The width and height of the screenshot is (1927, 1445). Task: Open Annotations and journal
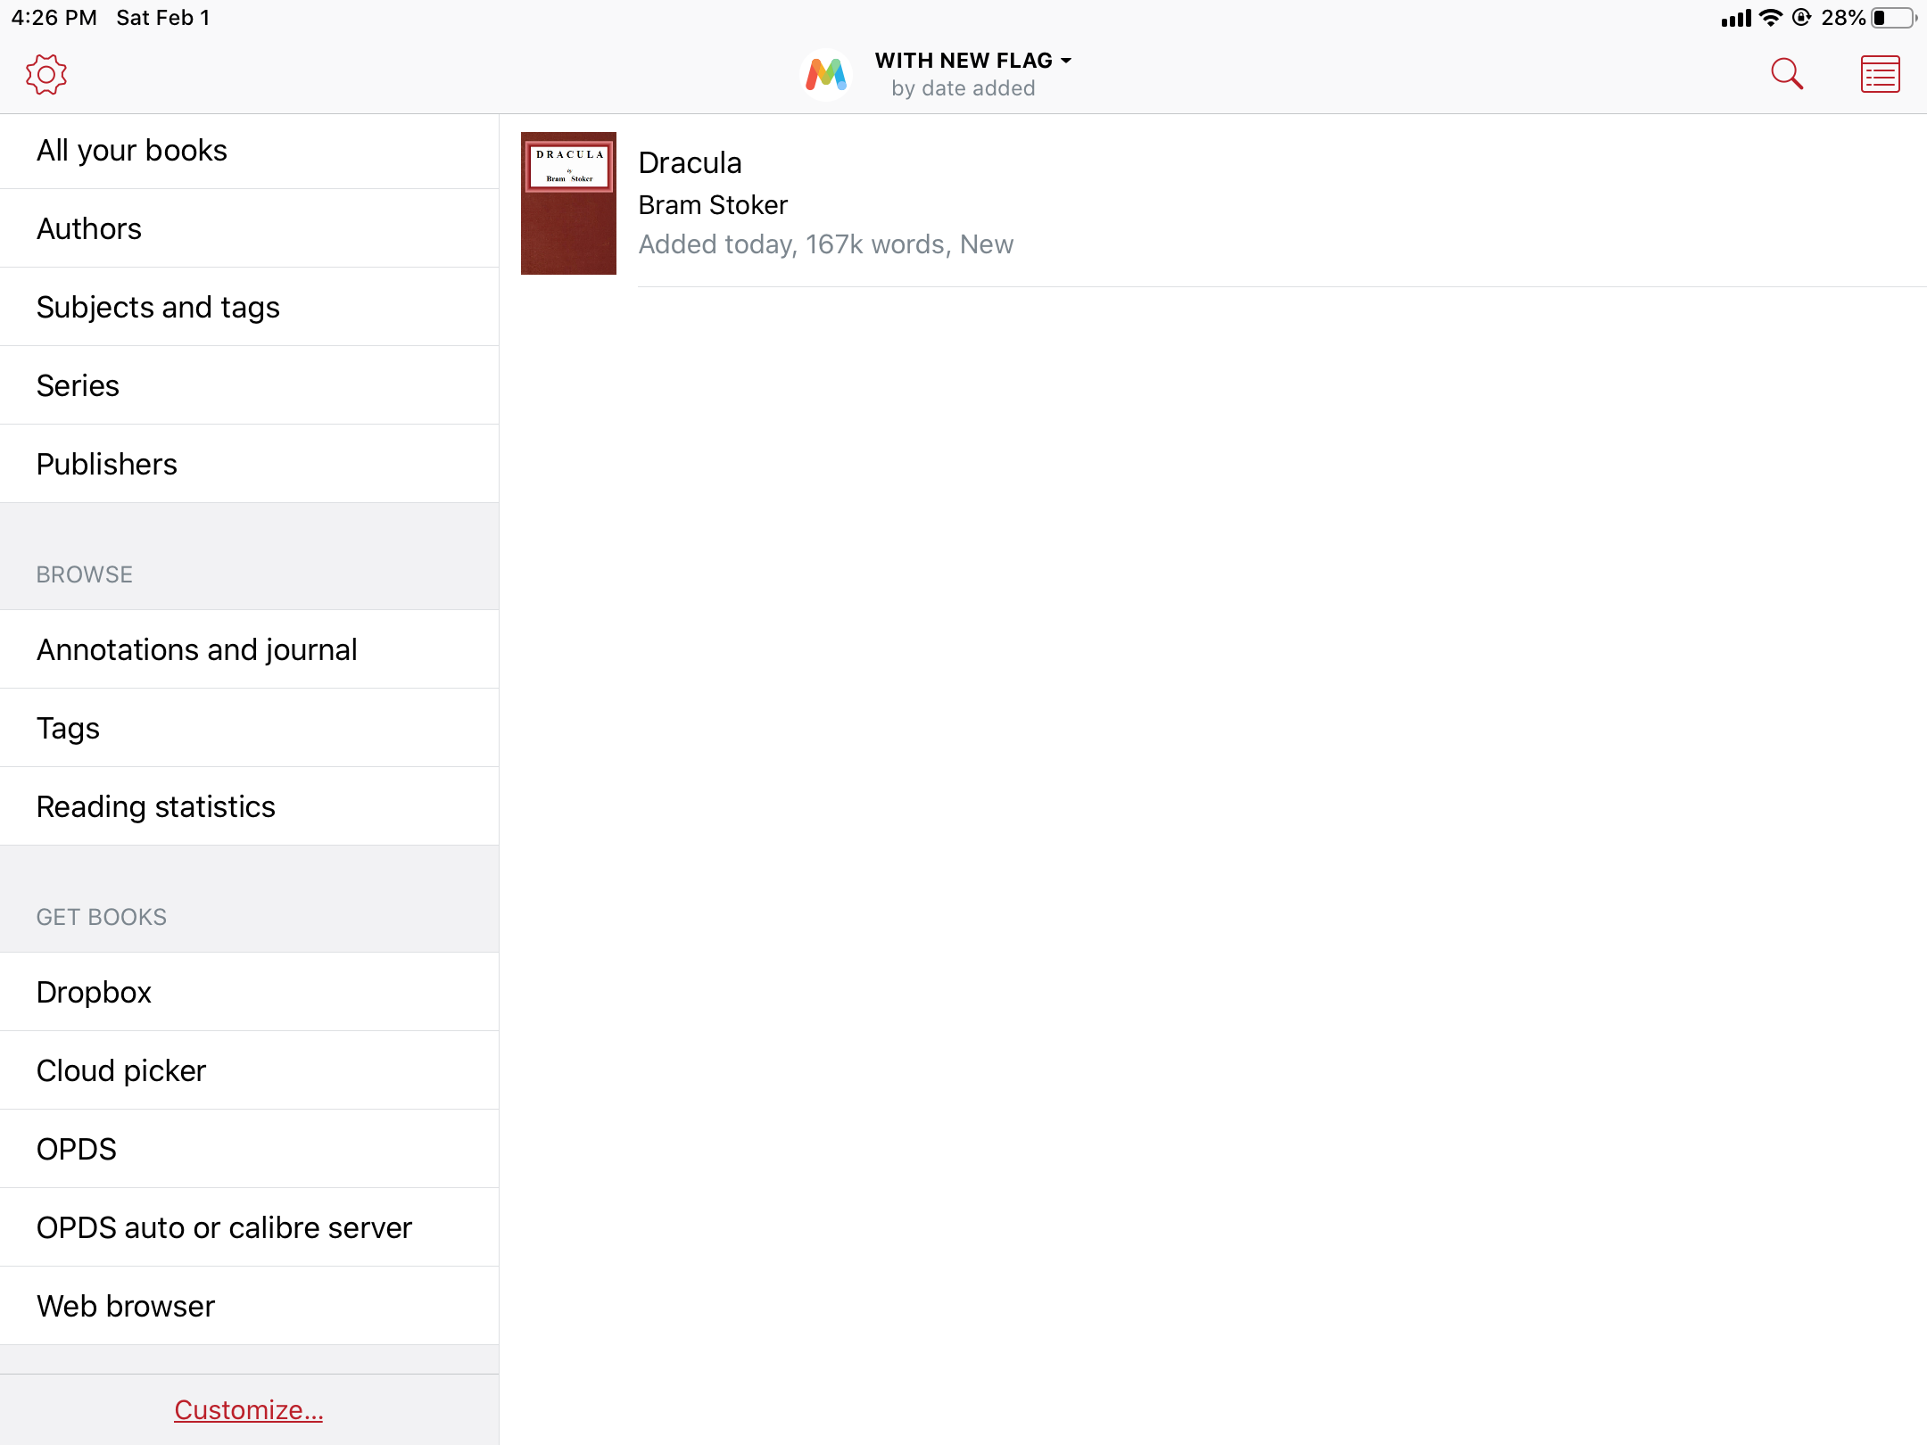(196, 649)
